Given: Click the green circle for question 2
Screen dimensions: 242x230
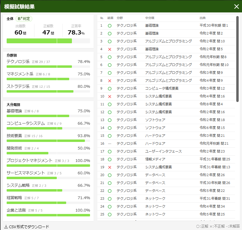Looking at the screenshot, I should [110, 34].
